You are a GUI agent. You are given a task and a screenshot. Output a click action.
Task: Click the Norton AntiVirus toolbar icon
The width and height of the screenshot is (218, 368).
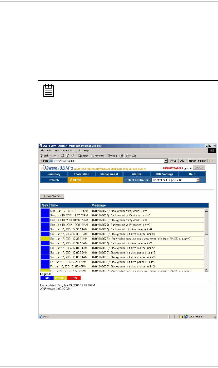[209, 161]
